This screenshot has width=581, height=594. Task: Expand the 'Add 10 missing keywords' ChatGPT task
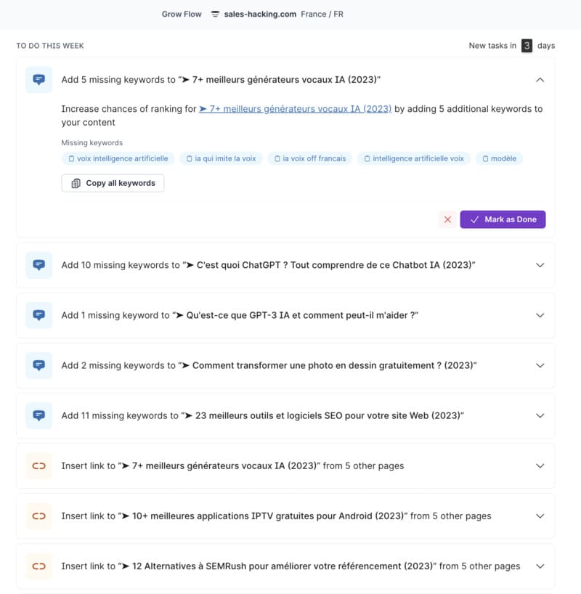click(x=540, y=264)
